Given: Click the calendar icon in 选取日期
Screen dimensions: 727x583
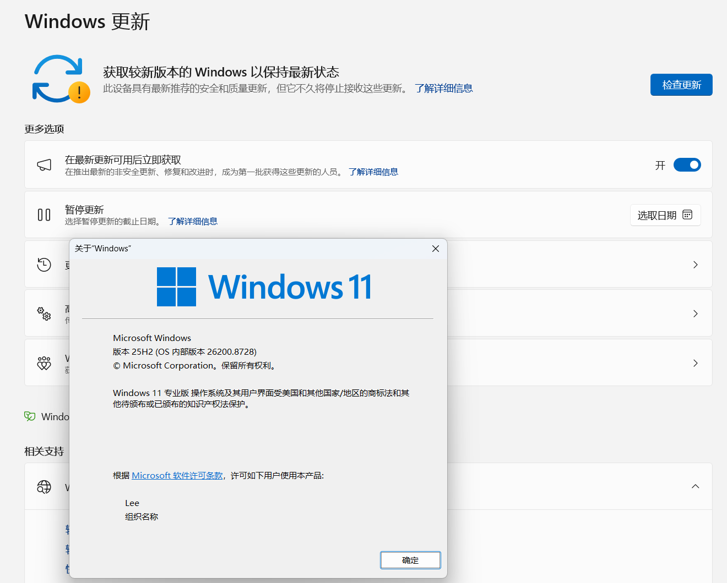Looking at the screenshot, I should pos(687,215).
